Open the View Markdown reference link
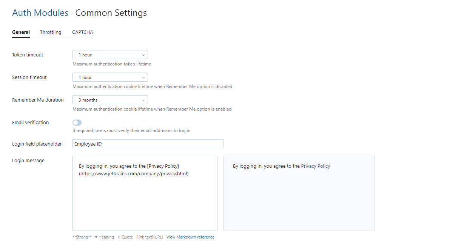Viewport: 467px width, 246px height. click(x=190, y=237)
